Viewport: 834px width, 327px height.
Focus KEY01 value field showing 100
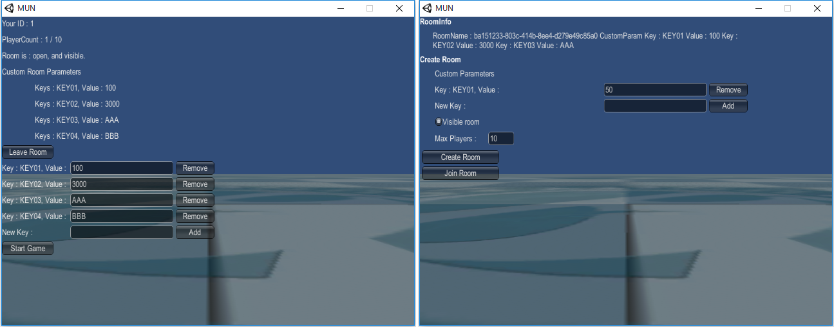(122, 168)
